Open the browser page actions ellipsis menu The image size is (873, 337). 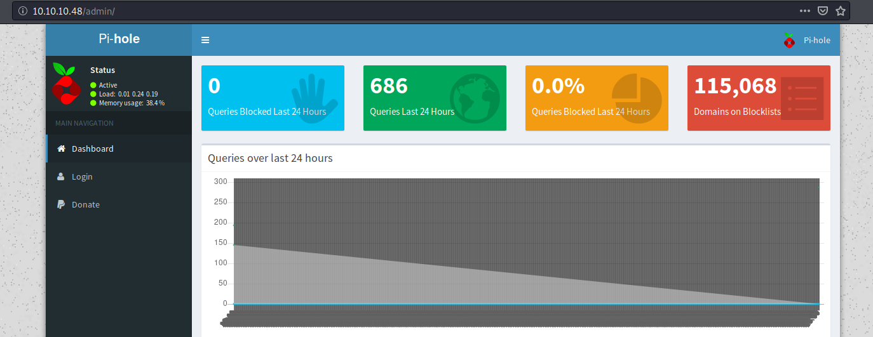tap(804, 11)
